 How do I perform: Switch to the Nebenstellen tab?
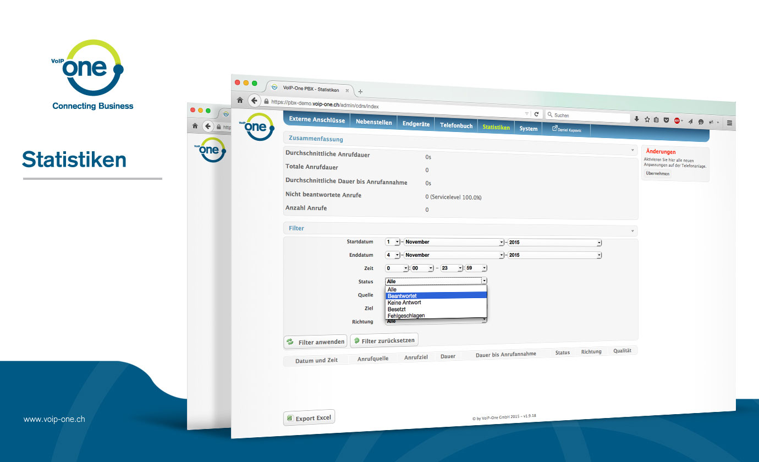click(373, 122)
